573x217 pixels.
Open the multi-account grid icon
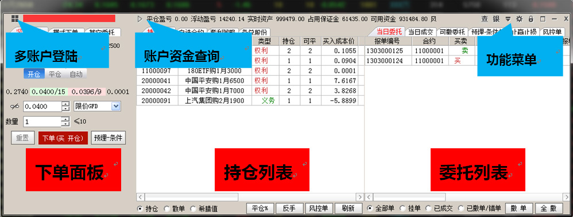pos(15,18)
